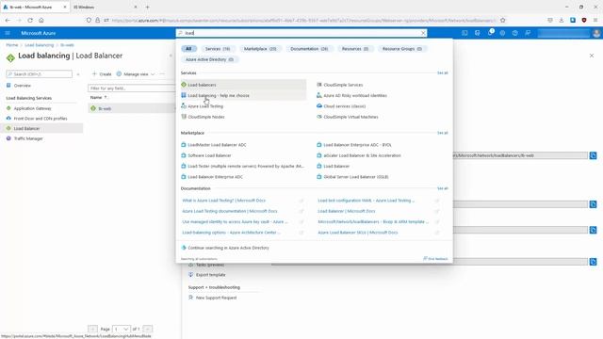The width and height of the screenshot is (603, 339).
Task: Open Load Tester Powered by Apache marketplace item
Action: 245,166
